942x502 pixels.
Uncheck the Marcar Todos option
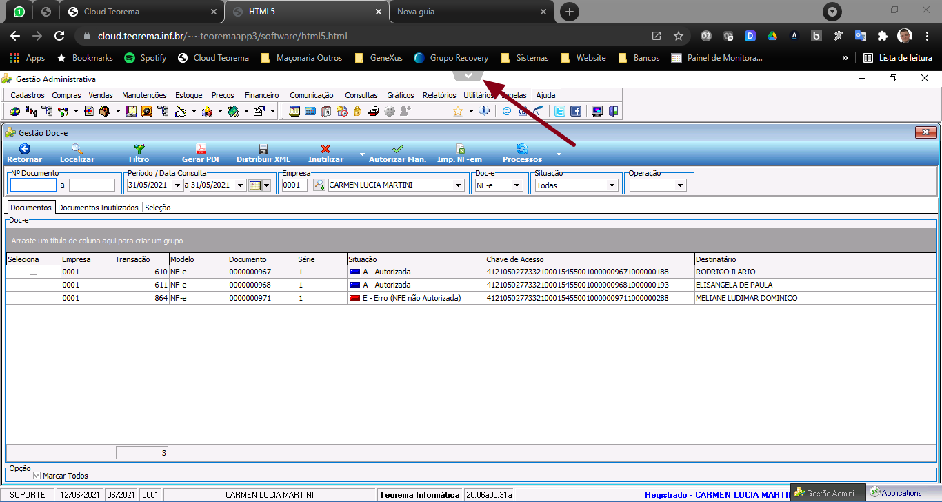[x=37, y=476]
